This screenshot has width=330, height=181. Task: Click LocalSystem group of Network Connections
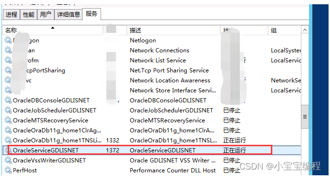[x=286, y=50]
